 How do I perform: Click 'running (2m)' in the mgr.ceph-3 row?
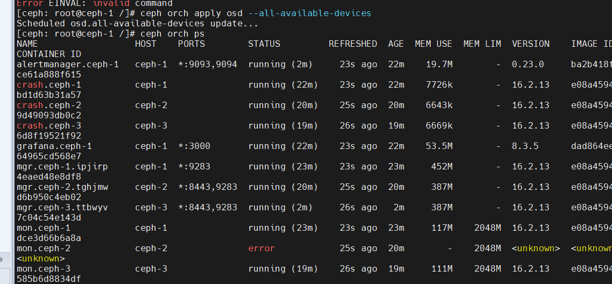pos(280,208)
